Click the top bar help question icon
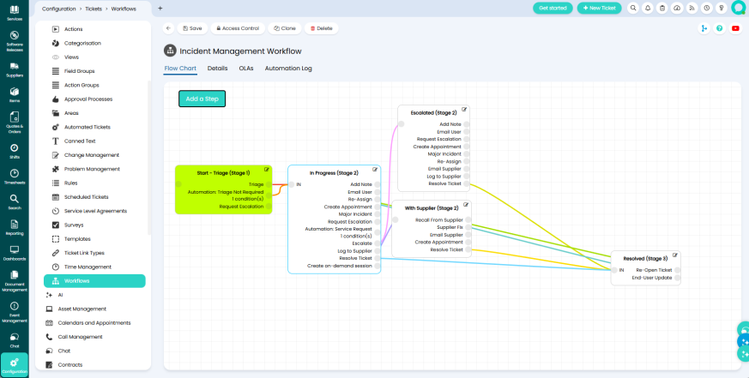Screen dimensions: 749x378 (x=722, y=8)
